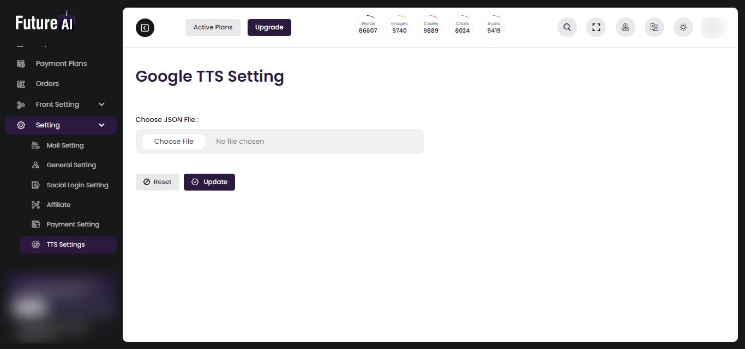Viewport: 745px width, 349px height.
Task: Open TTS Settings from the sidebar
Action: tap(67, 244)
